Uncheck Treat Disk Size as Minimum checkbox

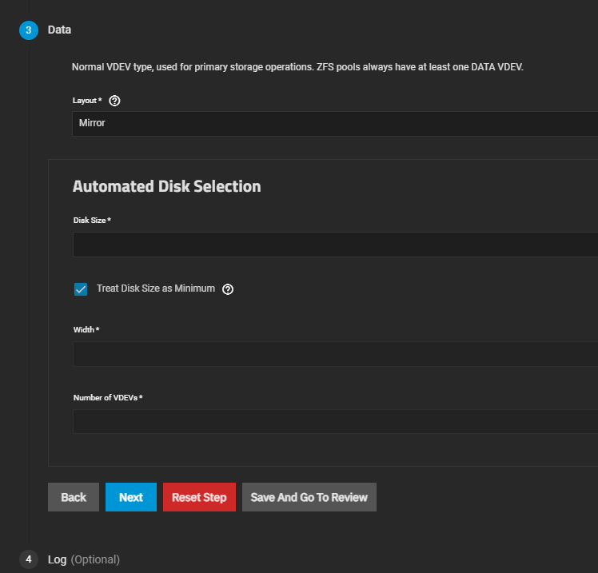(81, 289)
